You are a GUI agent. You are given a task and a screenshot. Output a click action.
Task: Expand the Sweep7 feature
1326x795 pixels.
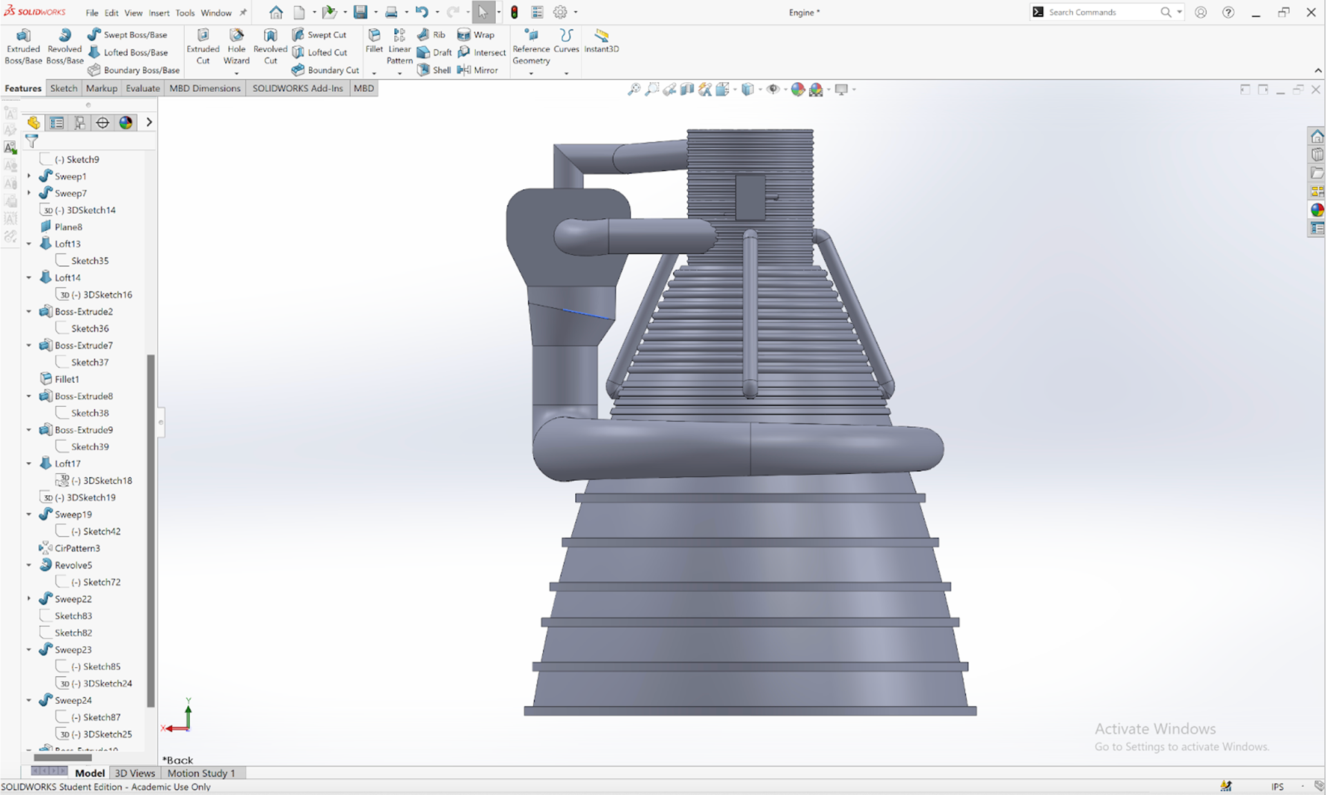[29, 193]
